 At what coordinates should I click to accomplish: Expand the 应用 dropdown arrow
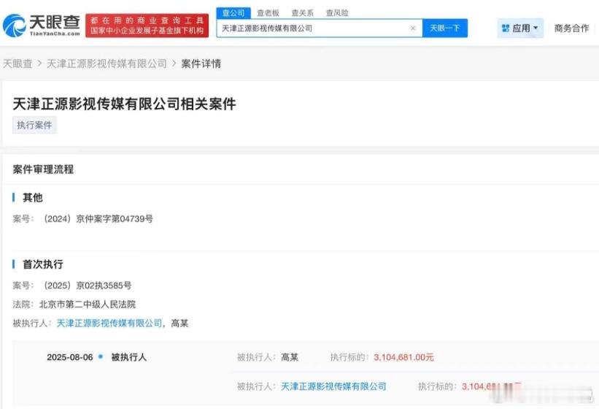pyautogui.click(x=536, y=28)
